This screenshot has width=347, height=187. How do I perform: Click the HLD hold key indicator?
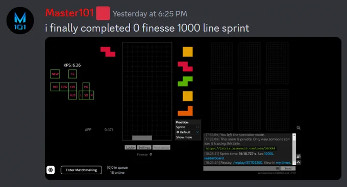pyautogui.click(x=72, y=95)
